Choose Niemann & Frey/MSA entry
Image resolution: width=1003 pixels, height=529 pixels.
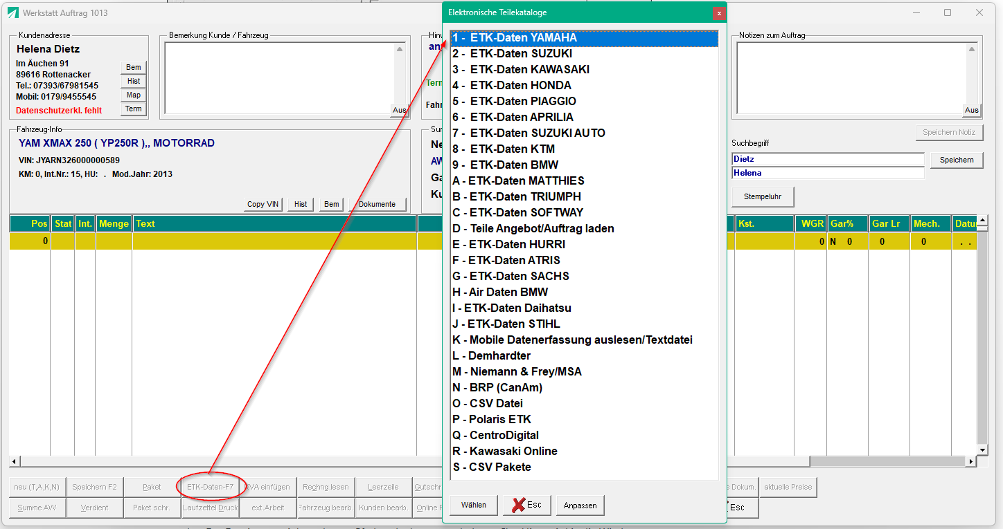pos(584,372)
